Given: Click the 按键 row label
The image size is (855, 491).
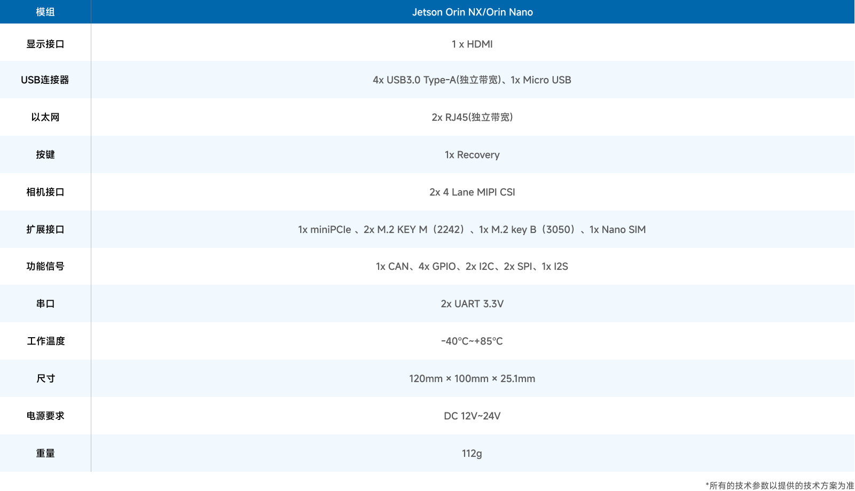Looking at the screenshot, I should pos(45,154).
